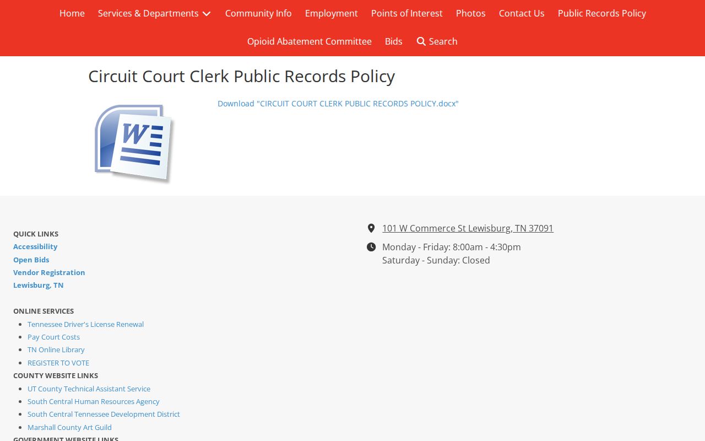Open the Community Info page

(x=258, y=13)
